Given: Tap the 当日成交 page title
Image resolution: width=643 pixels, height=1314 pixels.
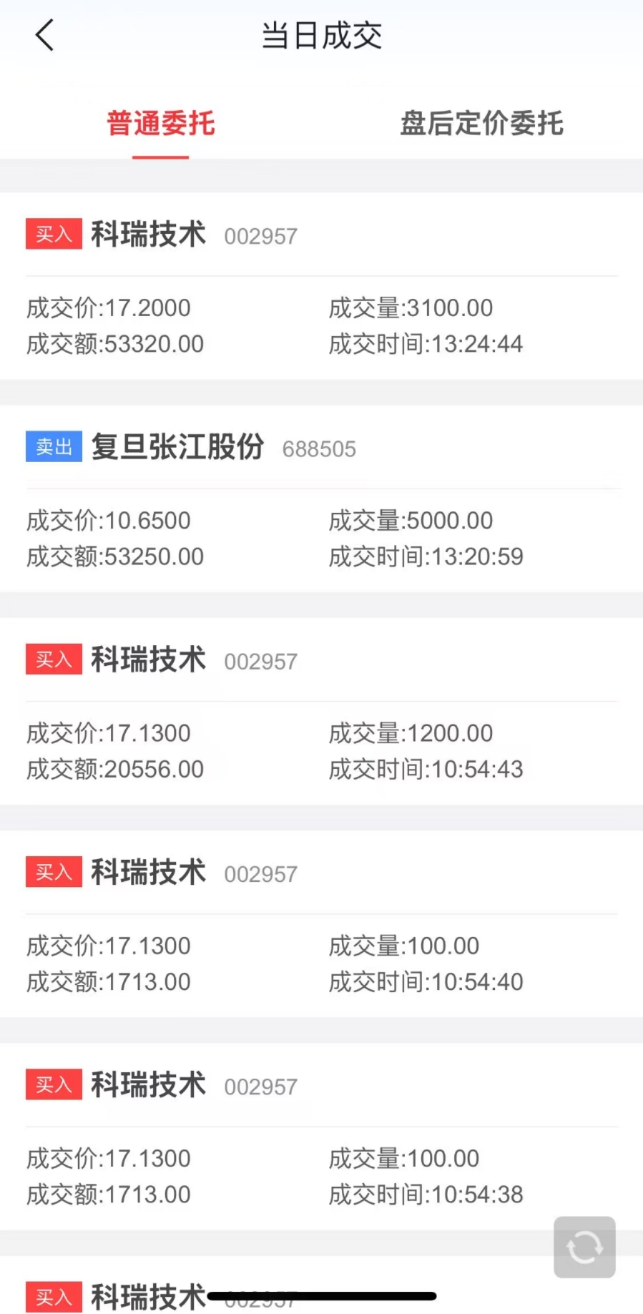Looking at the screenshot, I should coord(322,35).
